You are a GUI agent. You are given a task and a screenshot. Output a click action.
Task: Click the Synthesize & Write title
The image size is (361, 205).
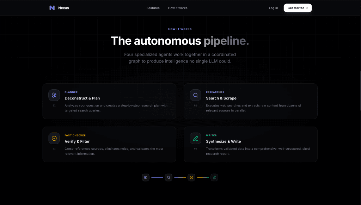[223, 142]
